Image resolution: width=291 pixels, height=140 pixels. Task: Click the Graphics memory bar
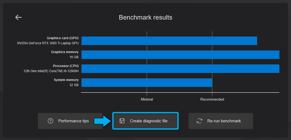click(180, 55)
